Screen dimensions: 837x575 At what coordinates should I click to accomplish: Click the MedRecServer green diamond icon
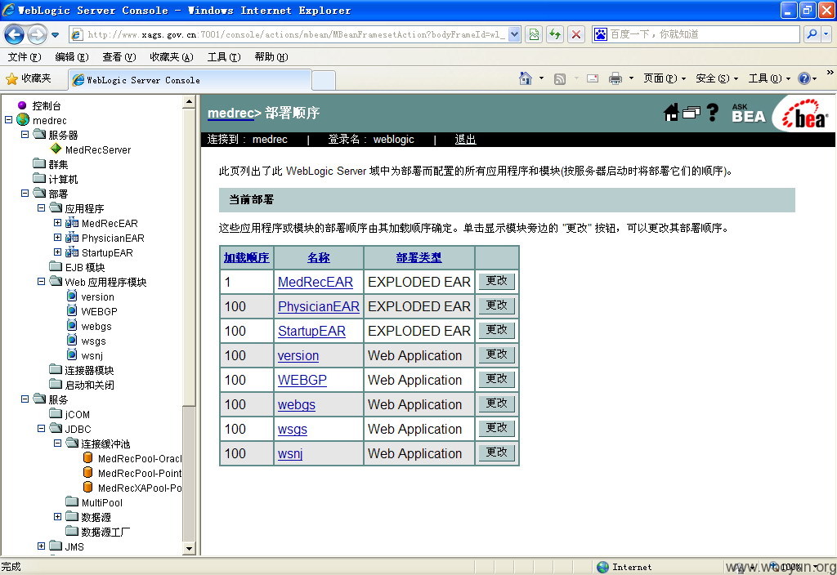pyautogui.click(x=56, y=149)
